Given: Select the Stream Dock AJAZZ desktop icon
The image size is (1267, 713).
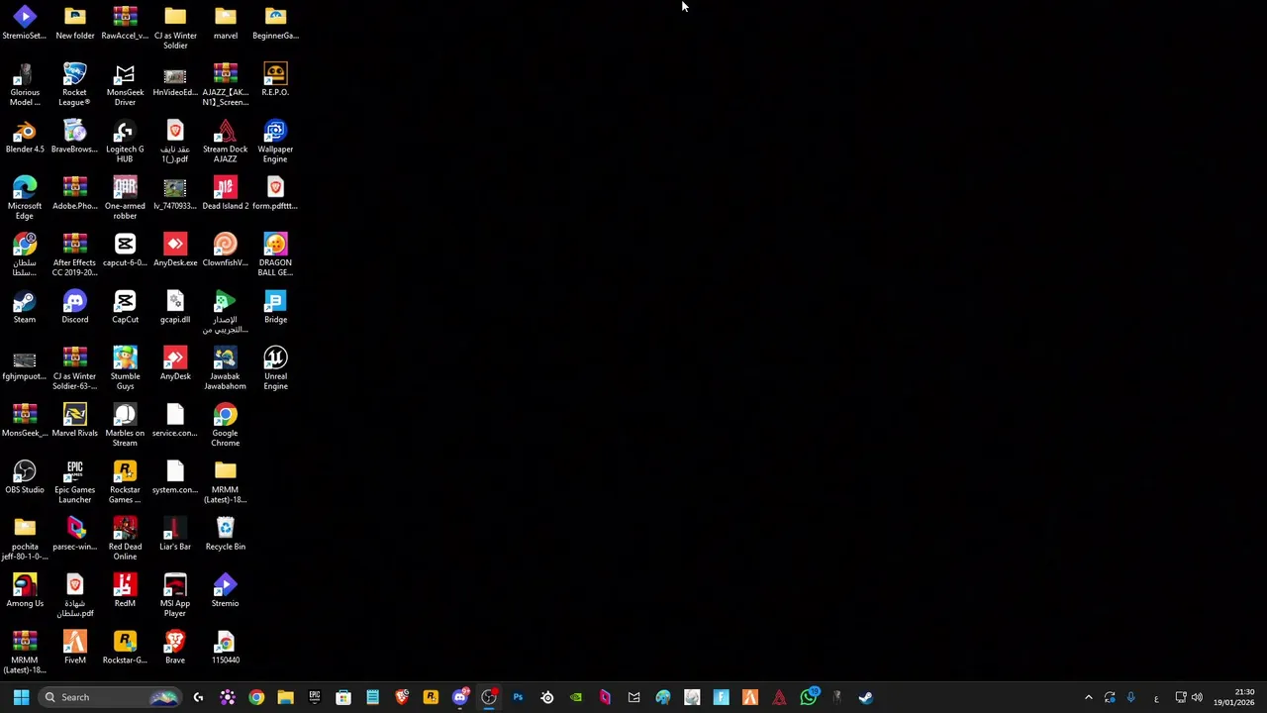Looking at the screenshot, I should tap(225, 143).
